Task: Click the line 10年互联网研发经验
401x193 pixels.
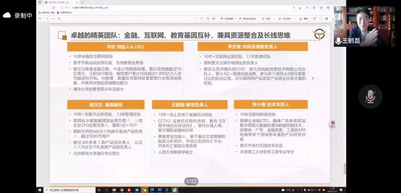Action: click(x=258, y=114)
